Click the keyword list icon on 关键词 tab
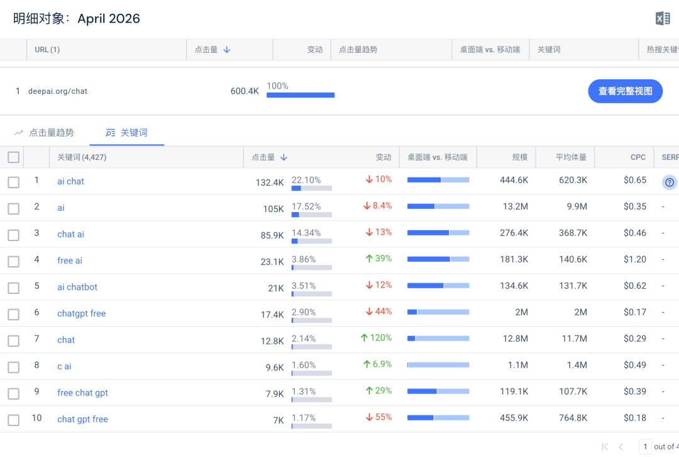The image size is (679, 457). pos(111,133)
